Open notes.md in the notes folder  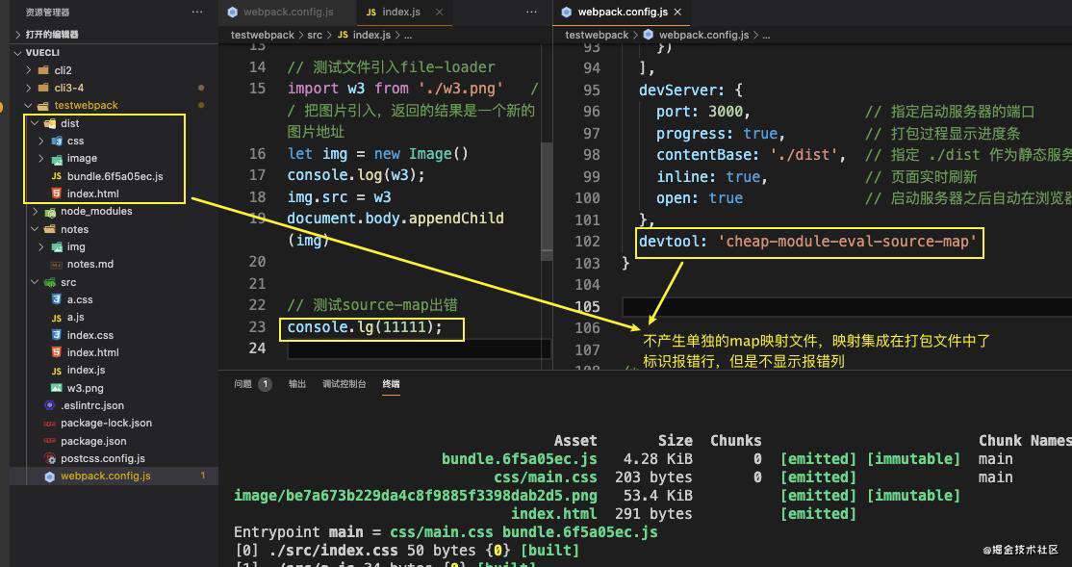pyautogui.click(x=90, y=264)
